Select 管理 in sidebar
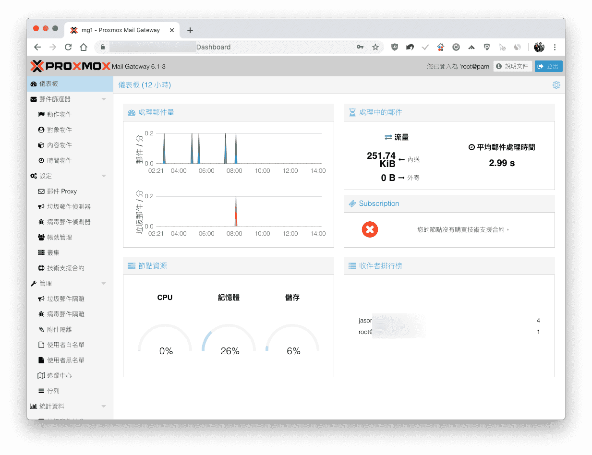592x455 pixels. point(70,283)
